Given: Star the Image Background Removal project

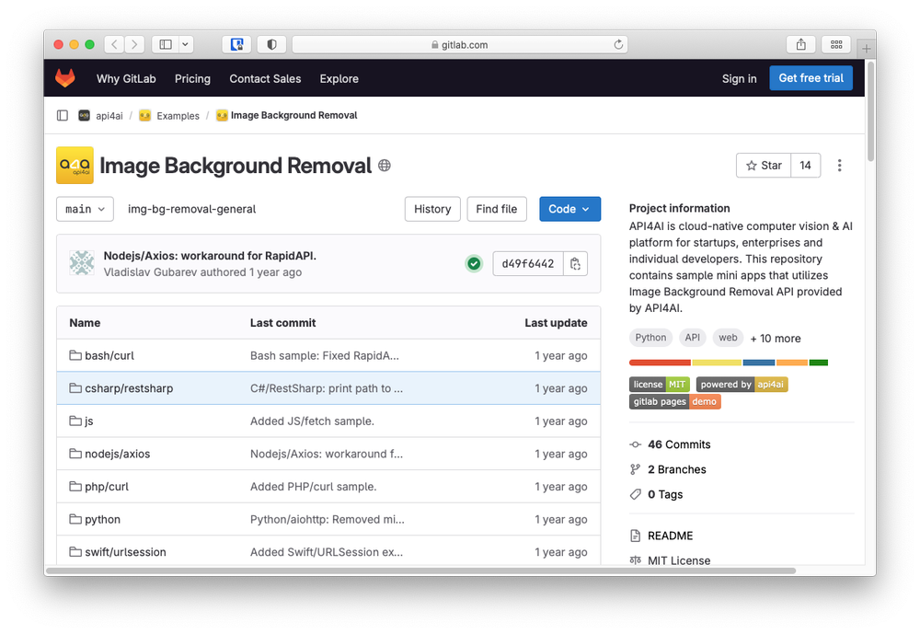Looking at the screenshot, I should tap(764, 166).
